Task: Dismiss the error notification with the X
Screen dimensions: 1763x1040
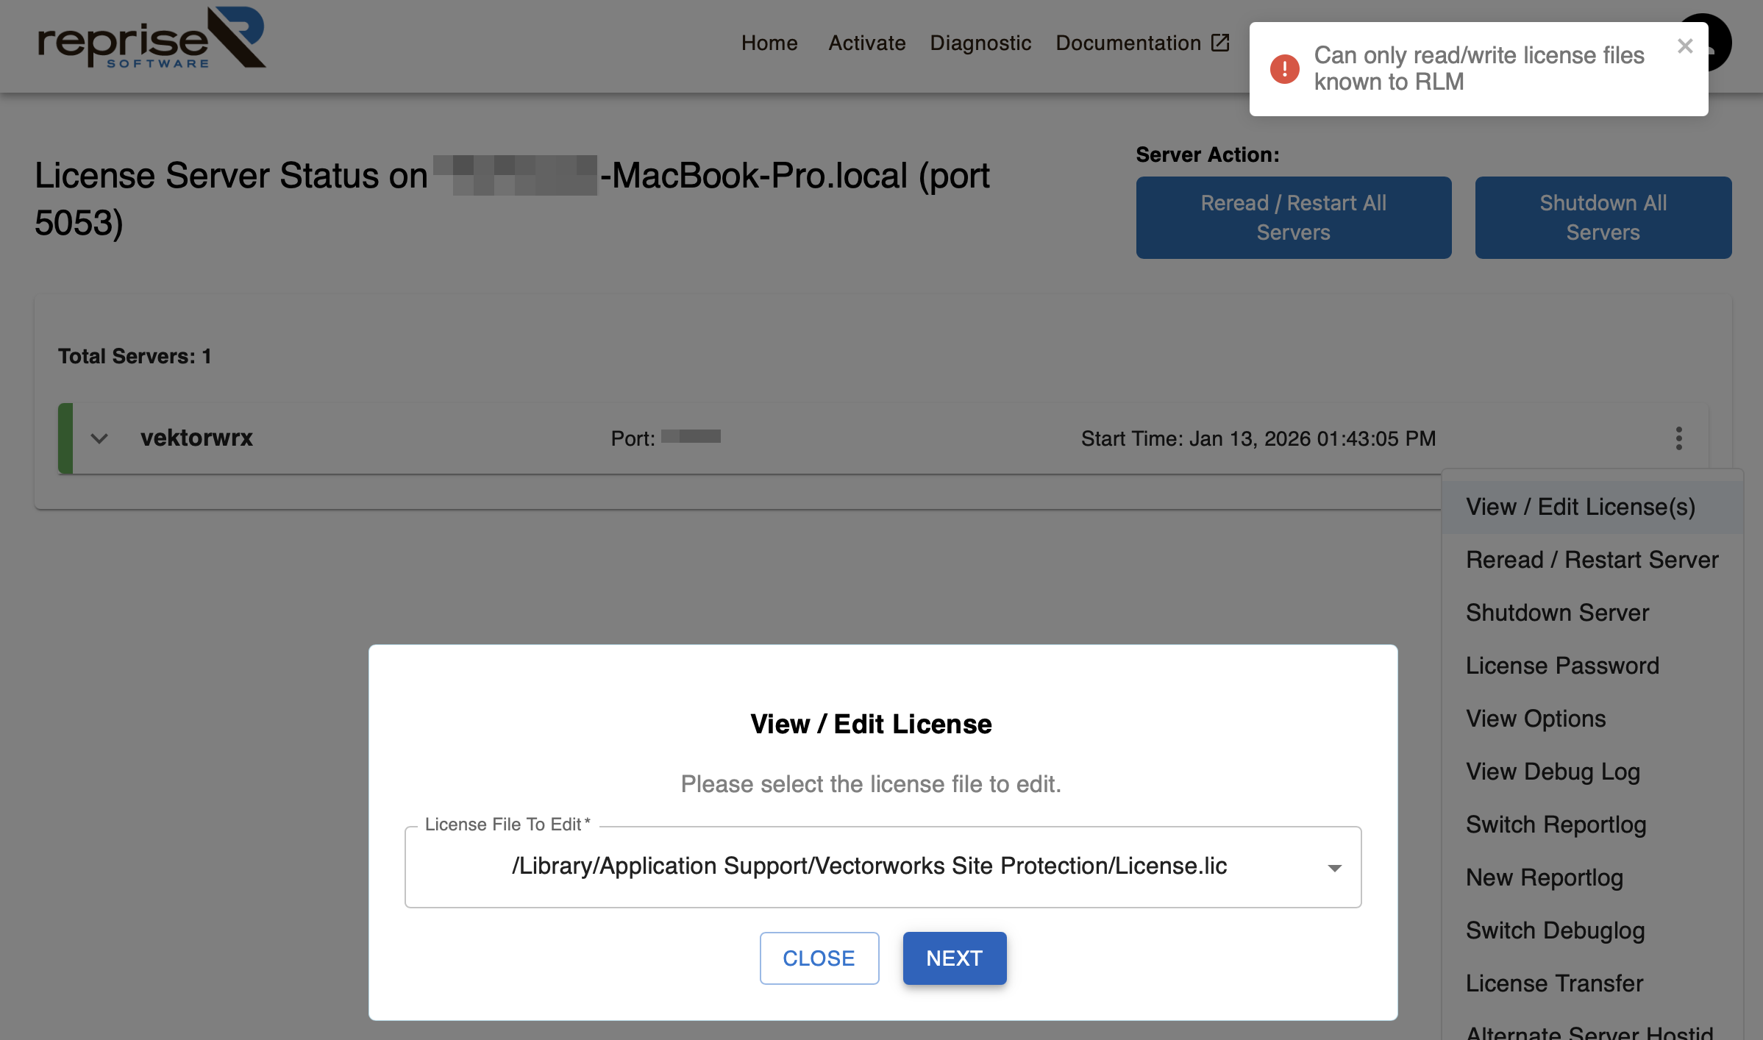Action: (1685, 46)
